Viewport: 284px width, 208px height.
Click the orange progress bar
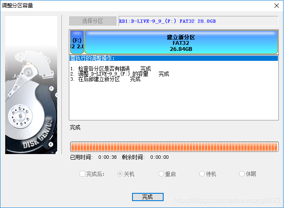174,147
